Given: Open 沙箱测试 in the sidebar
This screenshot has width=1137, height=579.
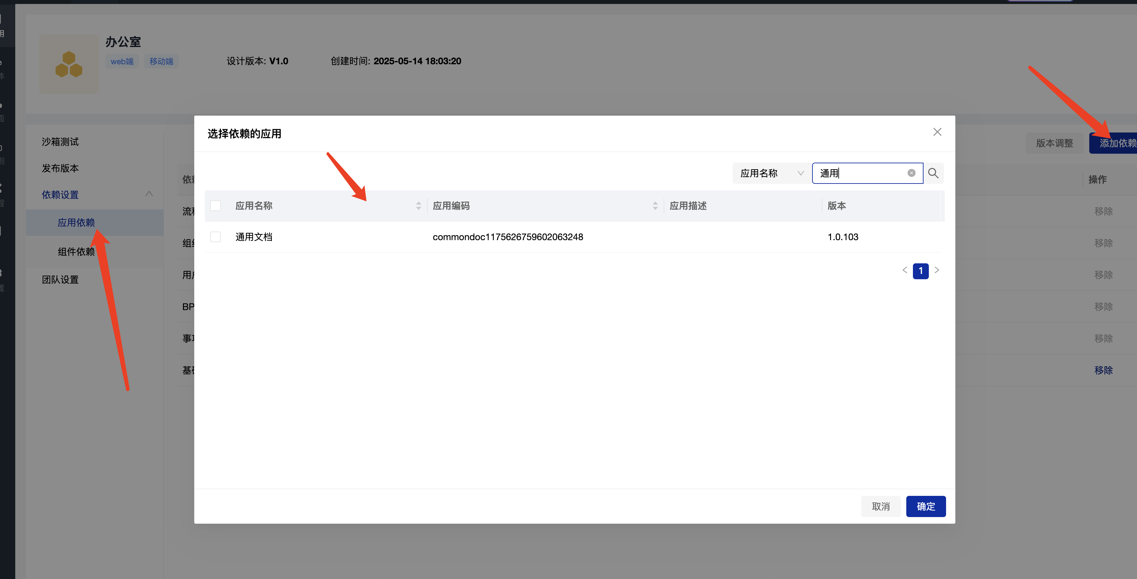Looking at the screenshot, I should 60,142.
